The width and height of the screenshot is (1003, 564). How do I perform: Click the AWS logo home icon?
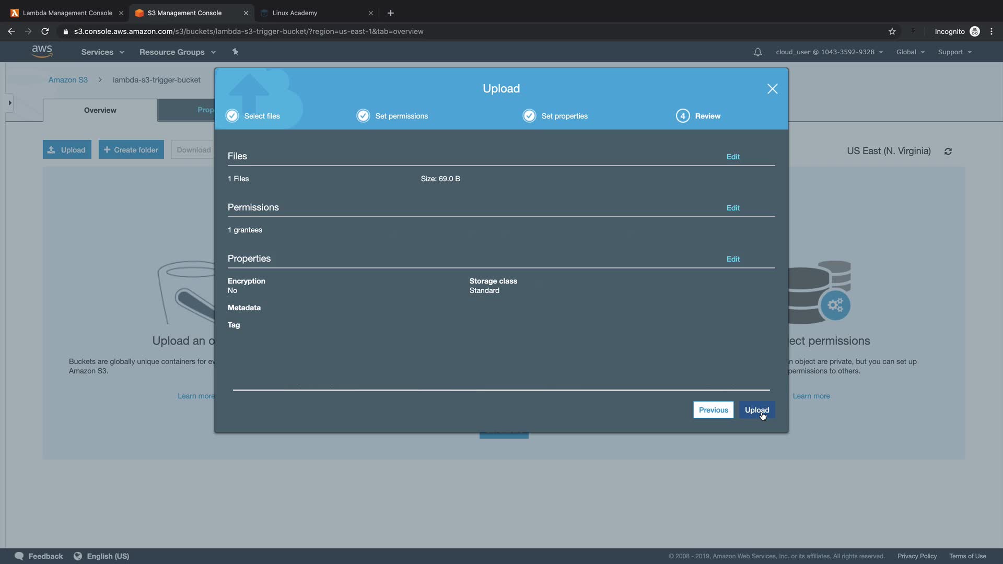point(42,51)
